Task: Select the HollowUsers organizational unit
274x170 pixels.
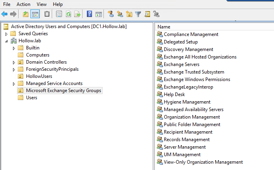Action: (x=39, y=76)
